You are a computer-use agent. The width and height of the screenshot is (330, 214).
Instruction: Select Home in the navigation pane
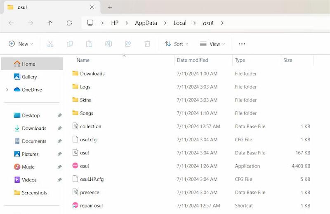32,64
